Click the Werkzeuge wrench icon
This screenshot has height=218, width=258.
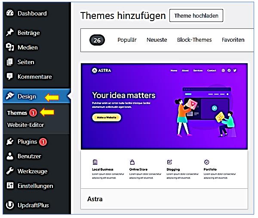point(10,171)
